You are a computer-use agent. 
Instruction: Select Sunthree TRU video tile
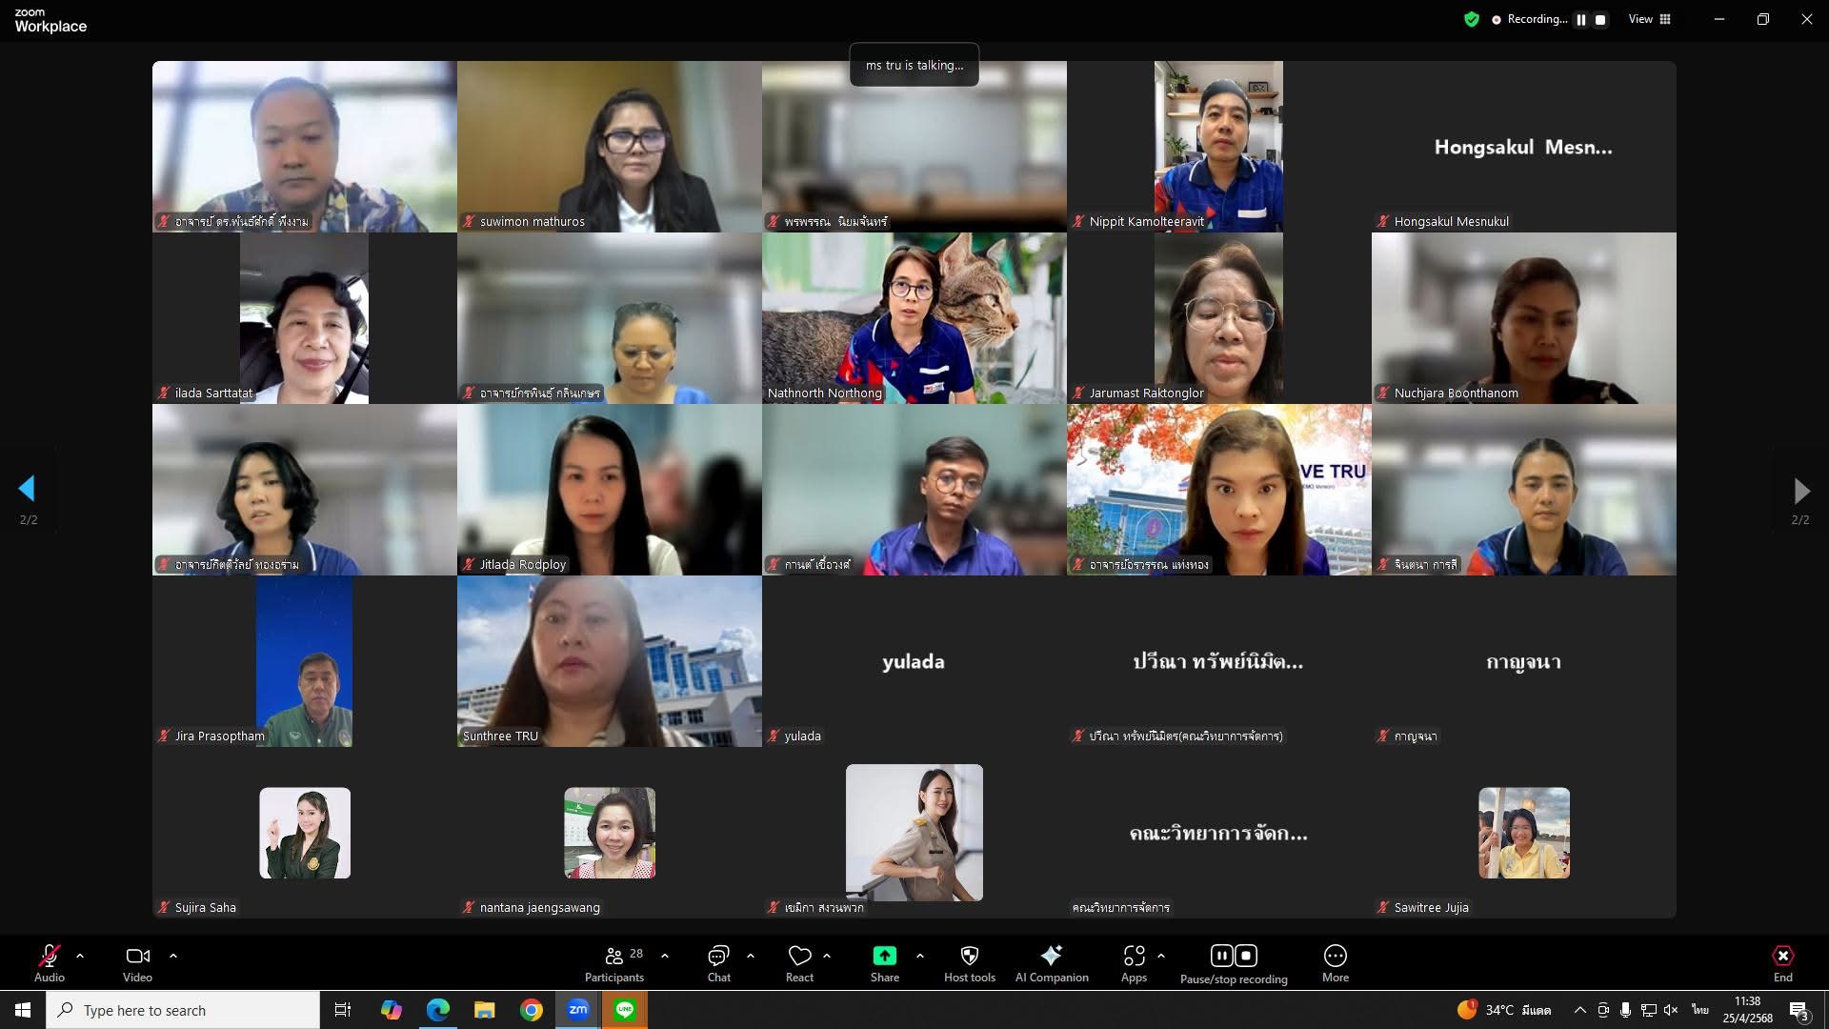pyautogui.click(x=610, y=661)
